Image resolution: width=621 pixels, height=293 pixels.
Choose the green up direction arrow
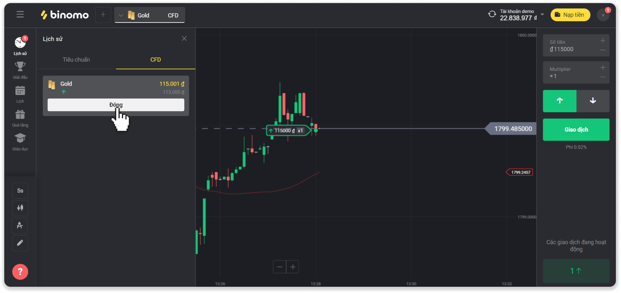(x=559, y=101)
